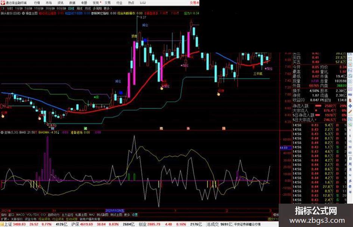The width and height of the screenshot is (353, 227).
Task: Click the 净流入额 row in quote panel
Action: click(x=319, y=106)
